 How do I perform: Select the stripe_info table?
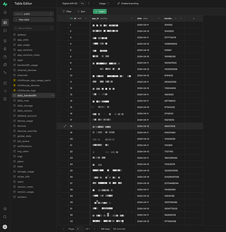coord(24,177)
